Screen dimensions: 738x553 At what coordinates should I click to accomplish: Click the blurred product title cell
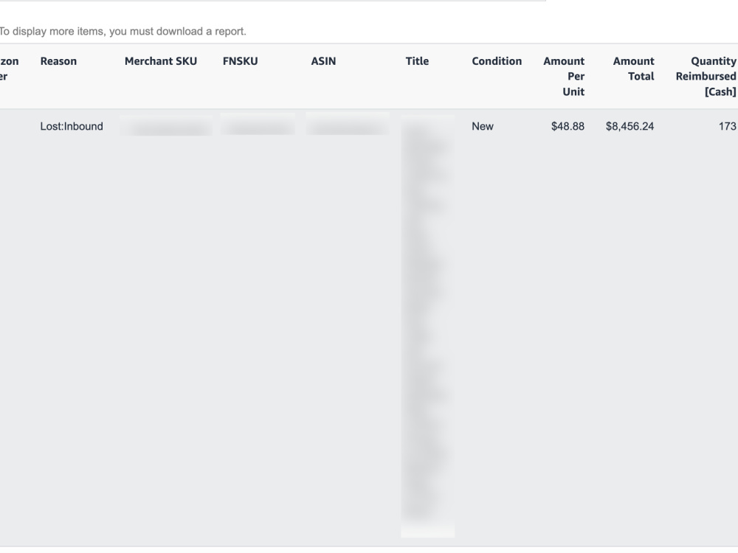point(428,325)
